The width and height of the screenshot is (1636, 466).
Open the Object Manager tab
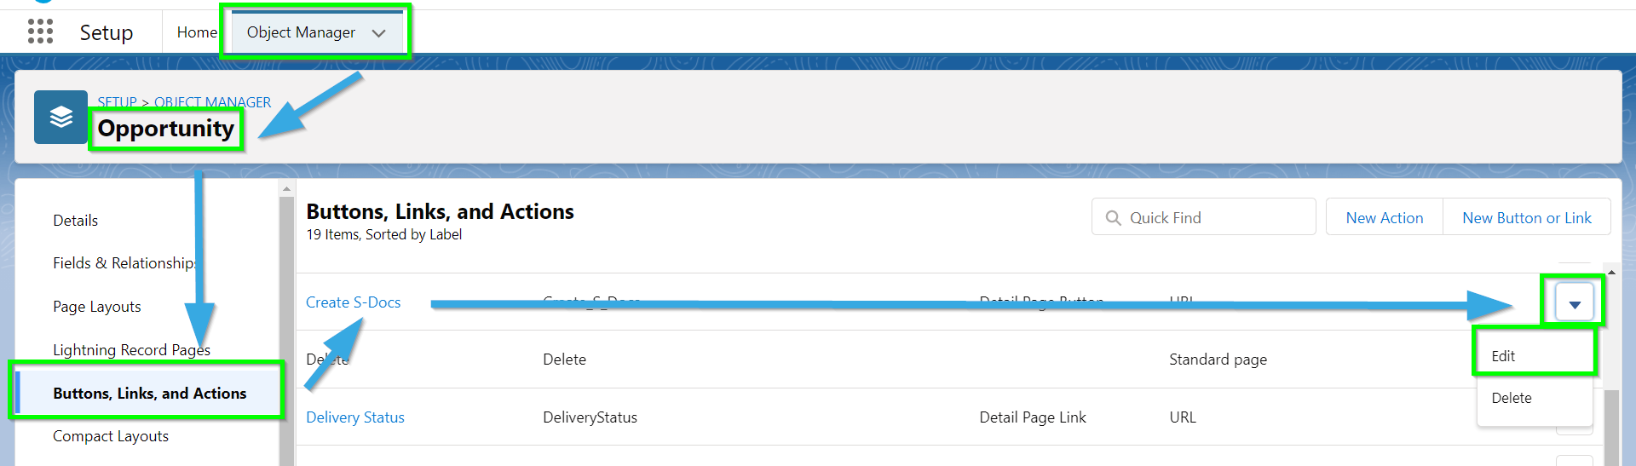pyautogui.click(x=301, y=32)
